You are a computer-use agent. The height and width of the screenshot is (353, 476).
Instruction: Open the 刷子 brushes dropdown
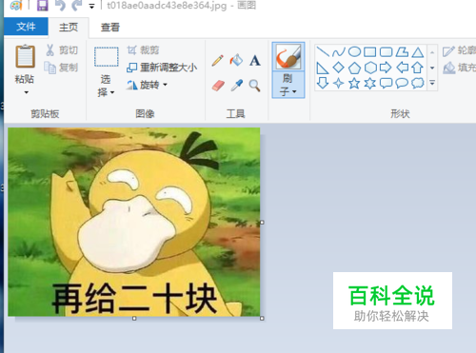pyautogui.click(x=288, y=85)
